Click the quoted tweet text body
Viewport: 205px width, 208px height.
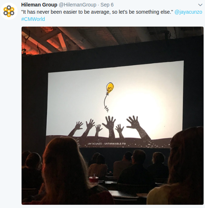(x=97, y=12)
